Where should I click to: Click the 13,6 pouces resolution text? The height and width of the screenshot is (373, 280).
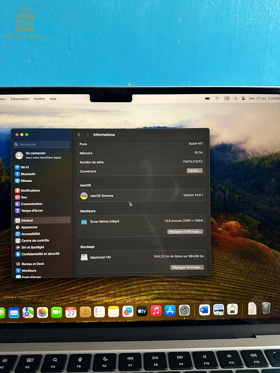tap(184, 220)
